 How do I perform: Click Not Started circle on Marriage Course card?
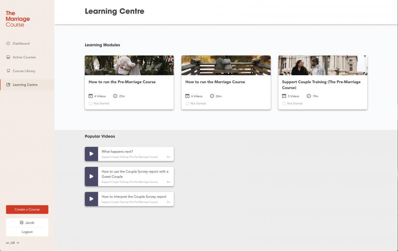(187, 103)
